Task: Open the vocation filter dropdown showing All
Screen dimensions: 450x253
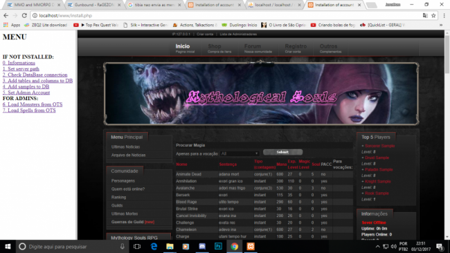Action: click(x=240, y=154)
